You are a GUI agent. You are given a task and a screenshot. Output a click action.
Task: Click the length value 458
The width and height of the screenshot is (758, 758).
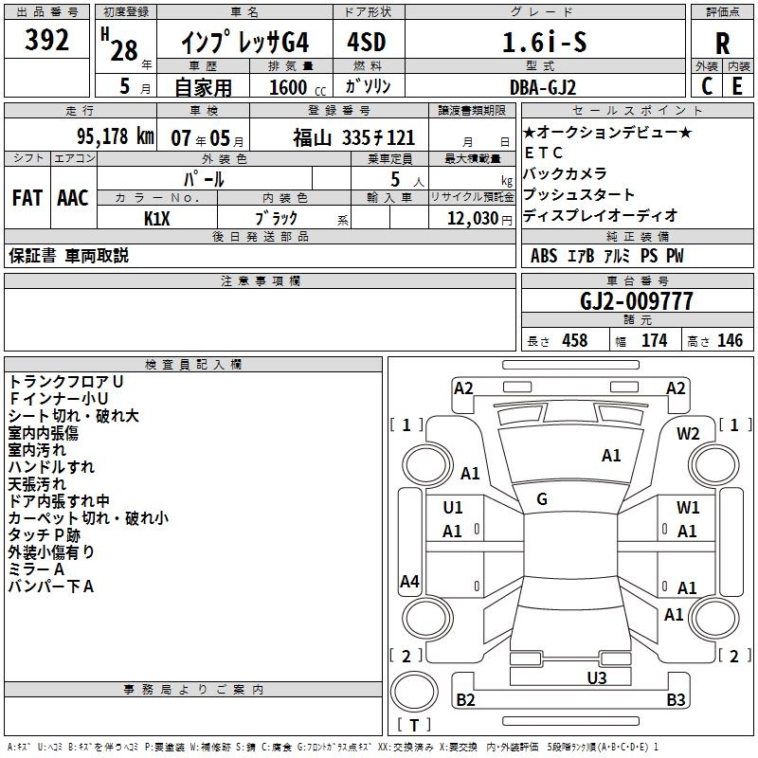[575, 340]
